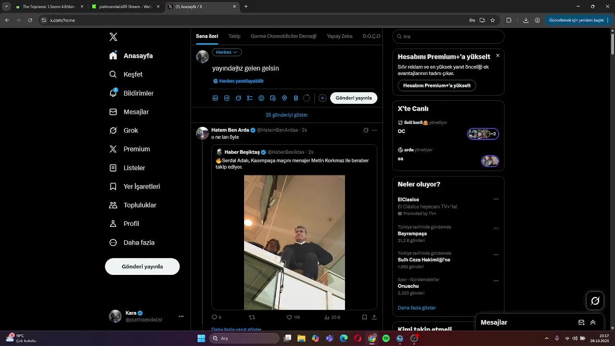
Task: Open Mesajlar from the sidebar
Action: click(129, 112)
